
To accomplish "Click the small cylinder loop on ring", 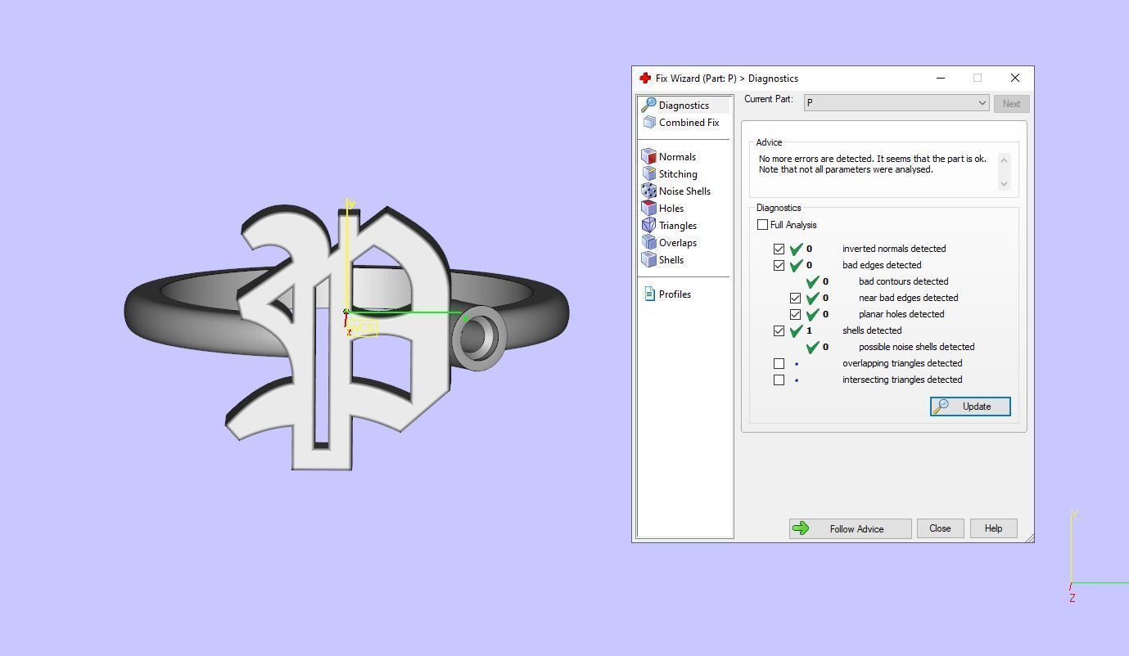I will pos(478,337).
